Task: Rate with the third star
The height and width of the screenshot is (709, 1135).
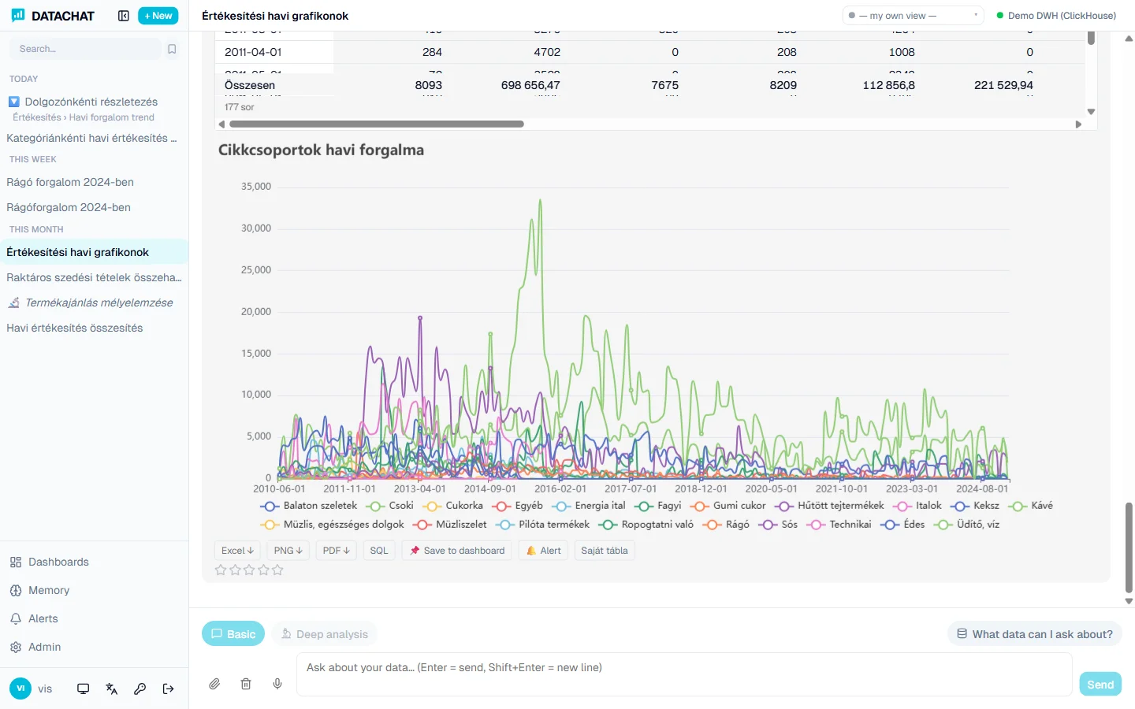Action: tap(249, 570)
